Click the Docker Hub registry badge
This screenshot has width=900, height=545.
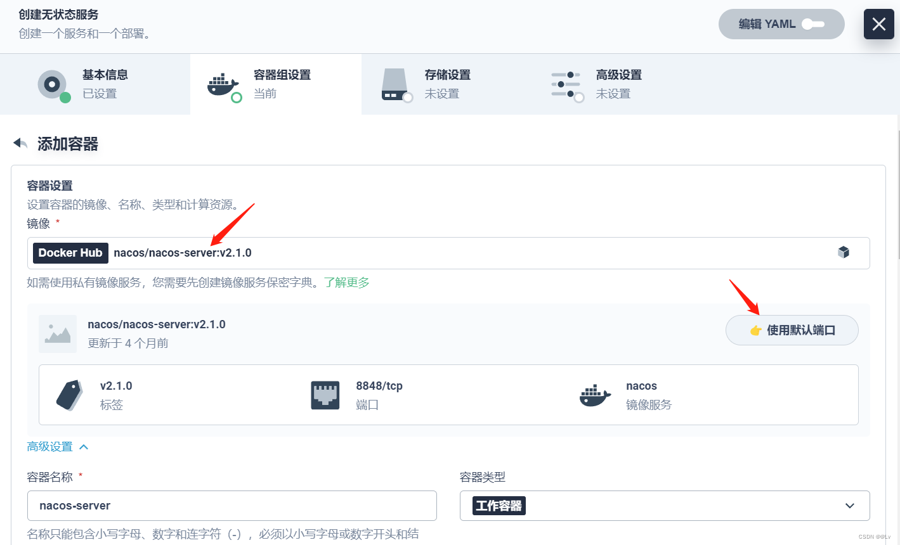click(x=70, y=253)
